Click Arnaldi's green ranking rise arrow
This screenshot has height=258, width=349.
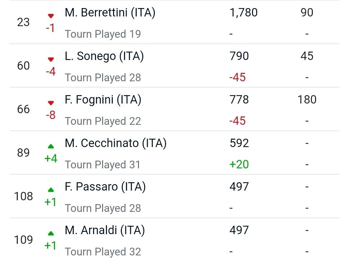click(x=51, y=233)
